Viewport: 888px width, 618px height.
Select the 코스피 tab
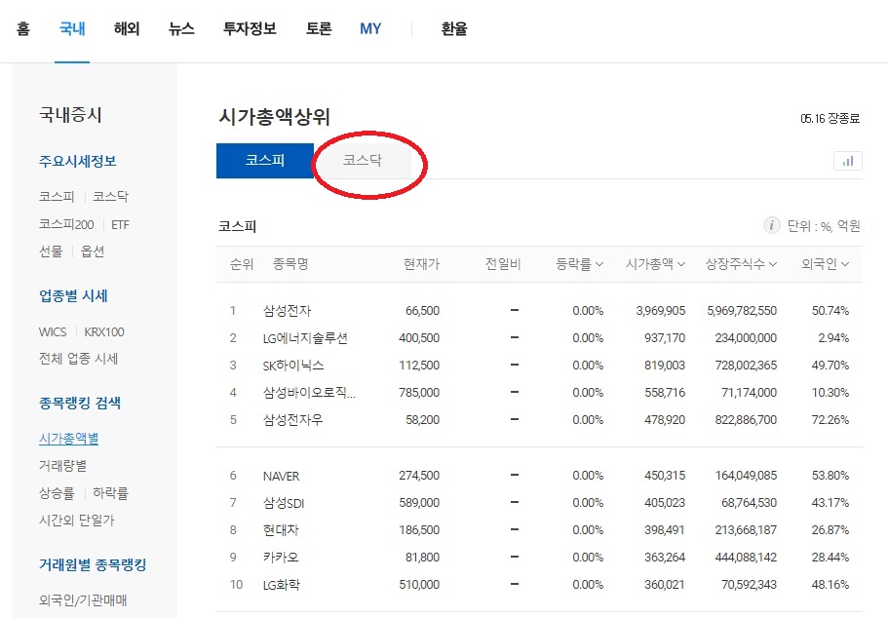pyautogui.click(x=265, y=160)
